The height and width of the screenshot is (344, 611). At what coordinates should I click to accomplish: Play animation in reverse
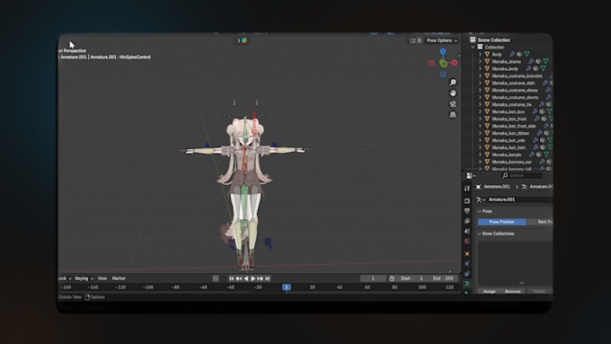coord(246,278)
